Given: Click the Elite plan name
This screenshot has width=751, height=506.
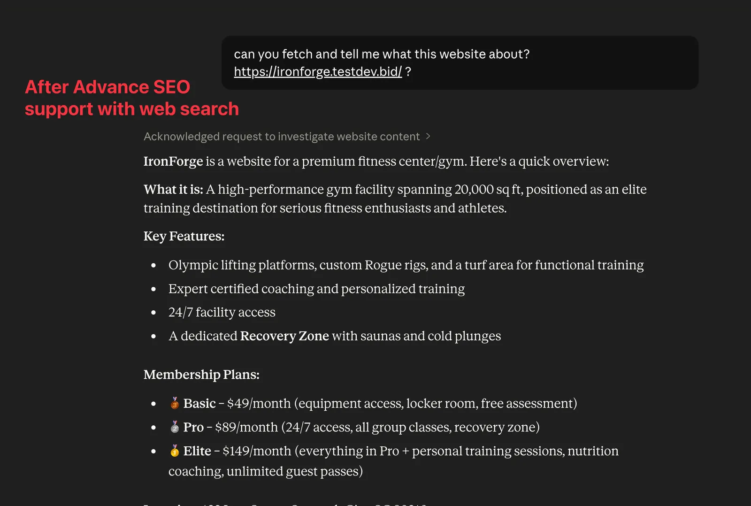Looking at the screenshot, I should [x=197, y=451].
